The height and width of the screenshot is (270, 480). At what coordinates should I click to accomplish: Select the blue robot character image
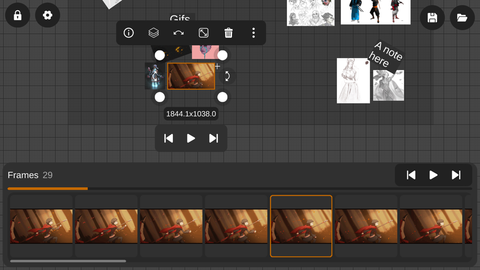tap(155, 76)
